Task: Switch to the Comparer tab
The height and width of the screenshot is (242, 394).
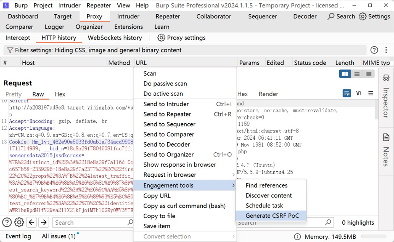Action: pyautogui.click(x=19, y=26)
